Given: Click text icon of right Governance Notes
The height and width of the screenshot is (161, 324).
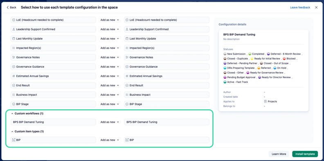Looking at the screenshot, I should [x=127, y=57].
